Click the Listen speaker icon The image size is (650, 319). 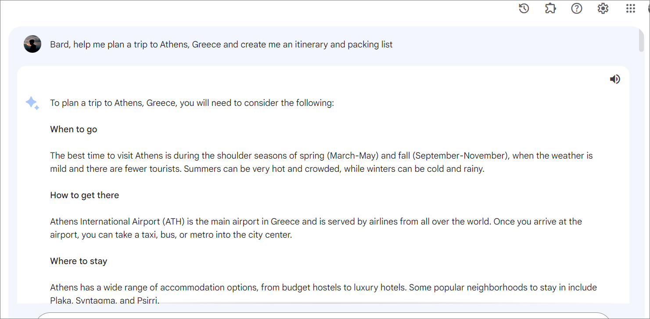pos(615,79)
